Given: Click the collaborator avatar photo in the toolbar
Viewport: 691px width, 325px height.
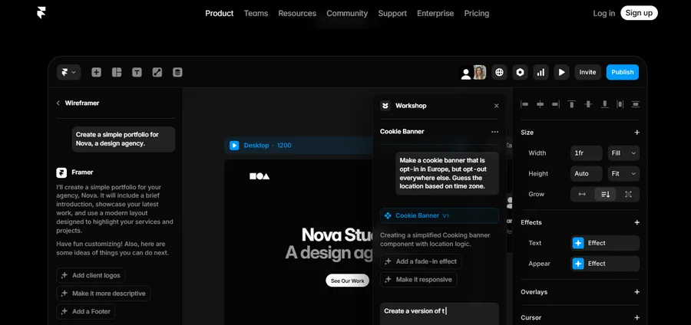Looking at the screenshot, I should point(479,73).
